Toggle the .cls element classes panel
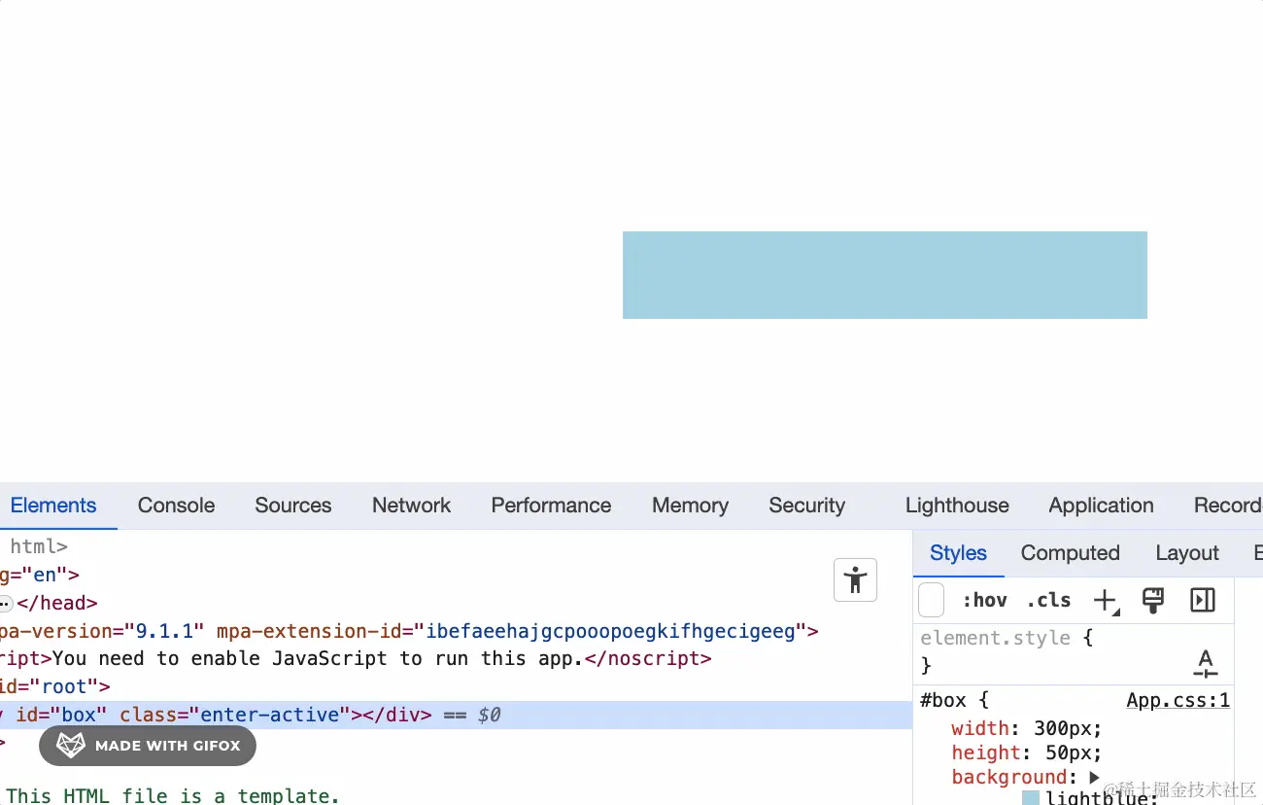 coord(1048,600)
